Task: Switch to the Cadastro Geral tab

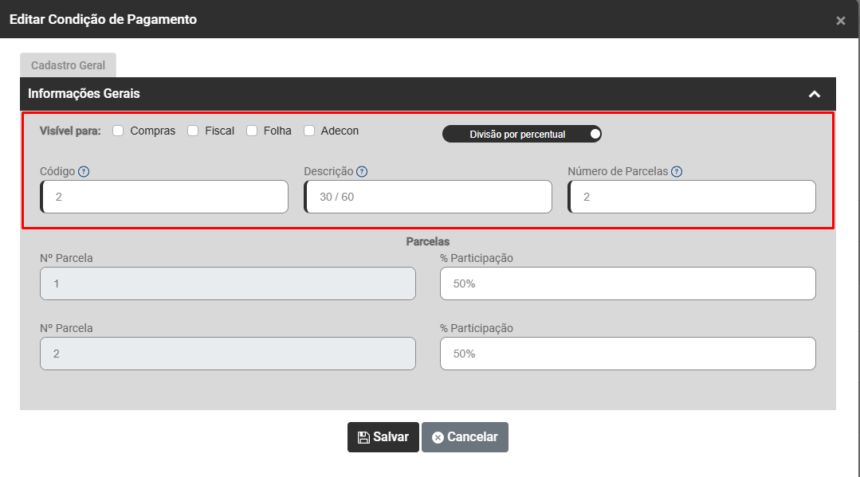Action: 68,65
